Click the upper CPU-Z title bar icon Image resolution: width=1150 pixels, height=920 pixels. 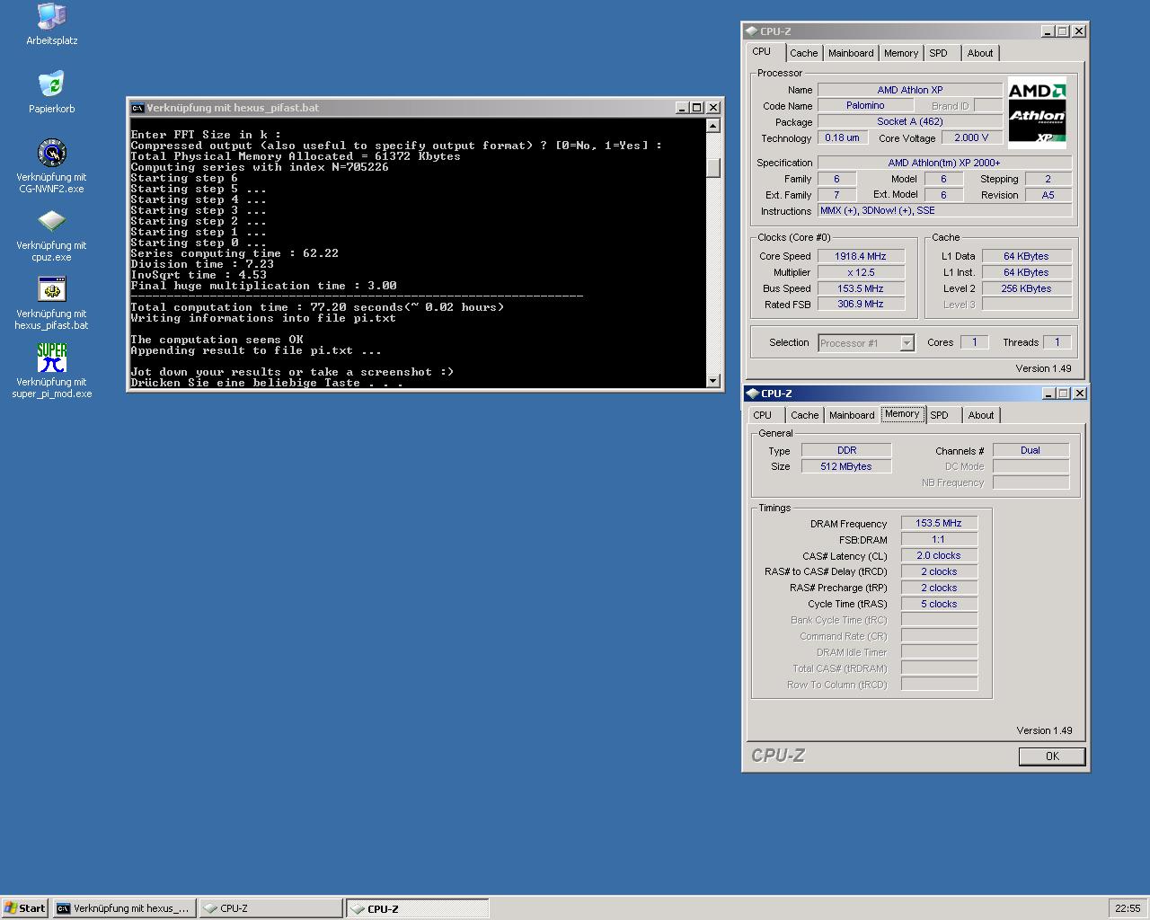752,31
